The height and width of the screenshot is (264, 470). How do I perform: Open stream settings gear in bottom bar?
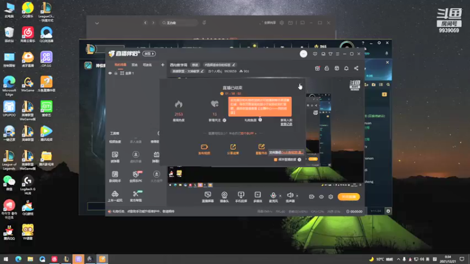click(x=331, y=197)
